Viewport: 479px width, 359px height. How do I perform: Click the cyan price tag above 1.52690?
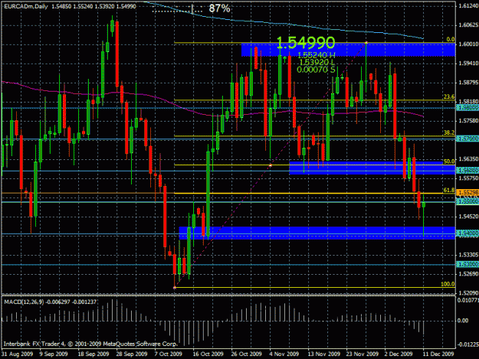point(468,264)
